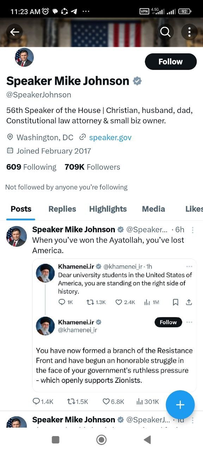The image size is (203, 452).
Task: View the 709K Followers list
Action: coord(92,167)
